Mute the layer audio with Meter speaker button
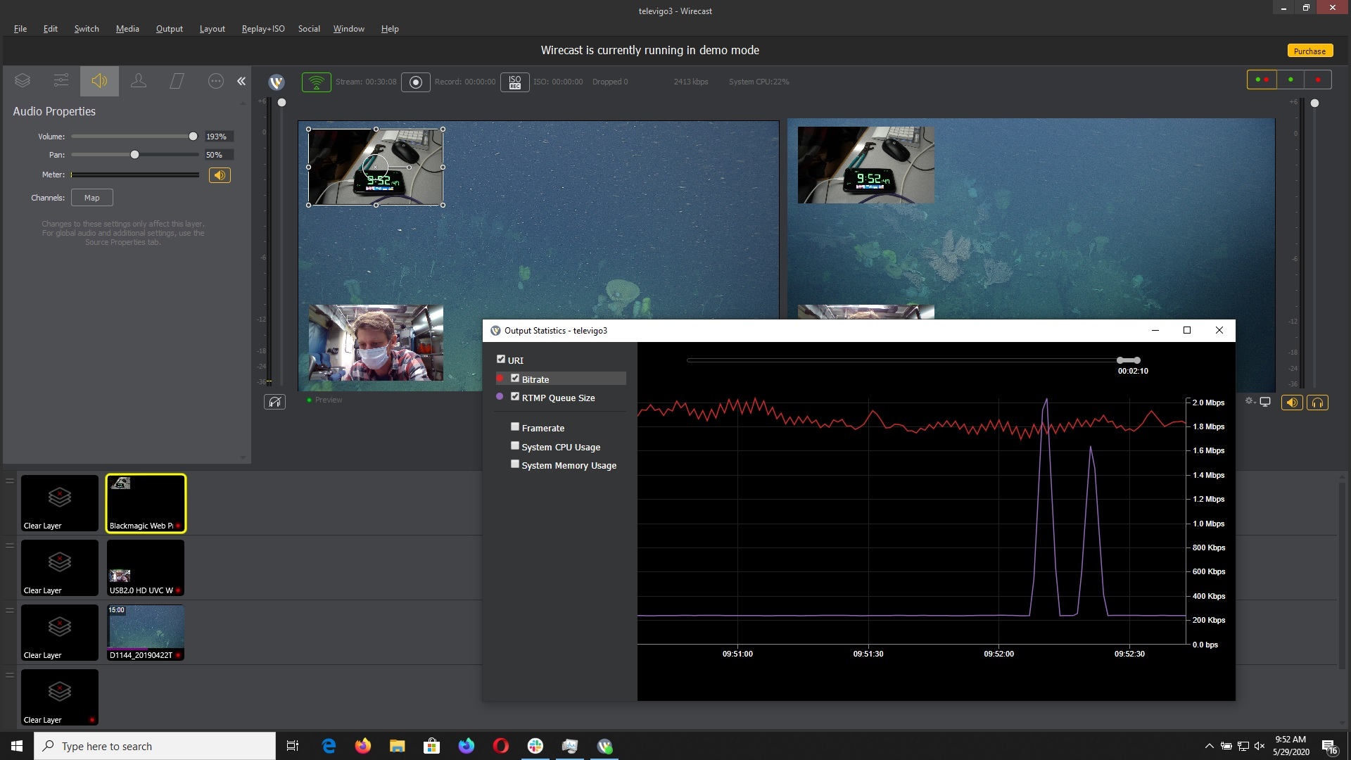This screenshot has width=1351, height=760. [220, 175]
